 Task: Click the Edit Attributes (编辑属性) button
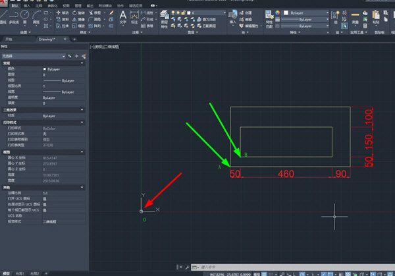coord(249,26)
